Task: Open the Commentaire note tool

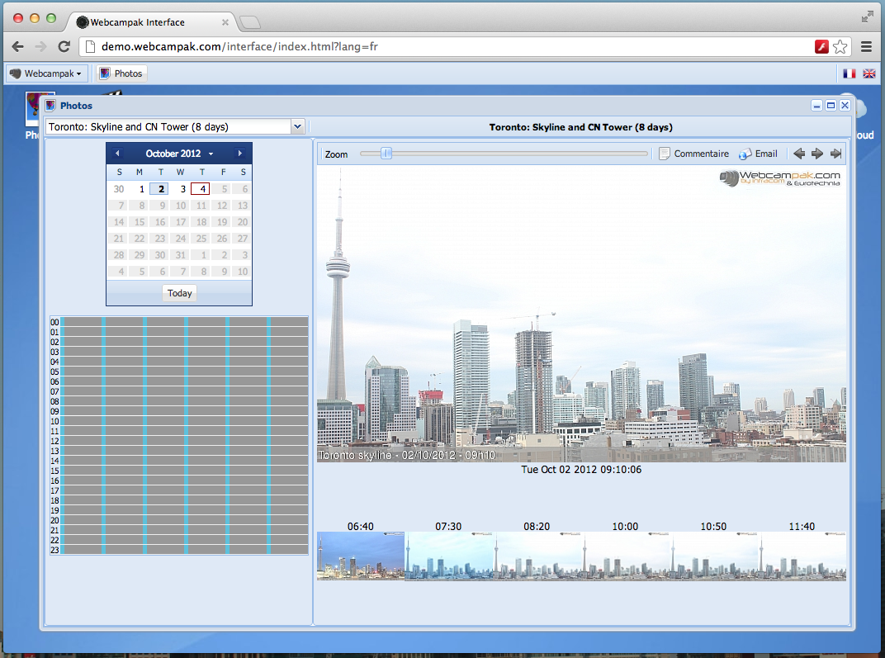Action: point(693,154)
